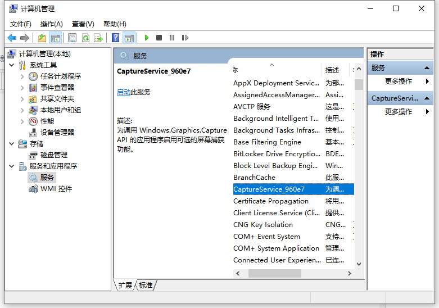Collapse the 系统工具 tree node
439x308 pixels.
[x=12, y=65]
